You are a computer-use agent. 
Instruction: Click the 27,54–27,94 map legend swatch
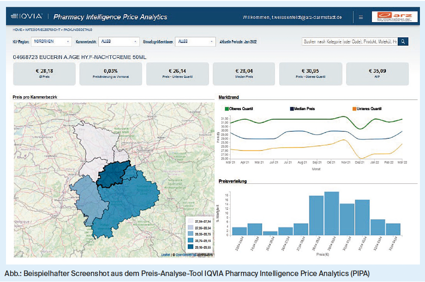click(191, 221)
